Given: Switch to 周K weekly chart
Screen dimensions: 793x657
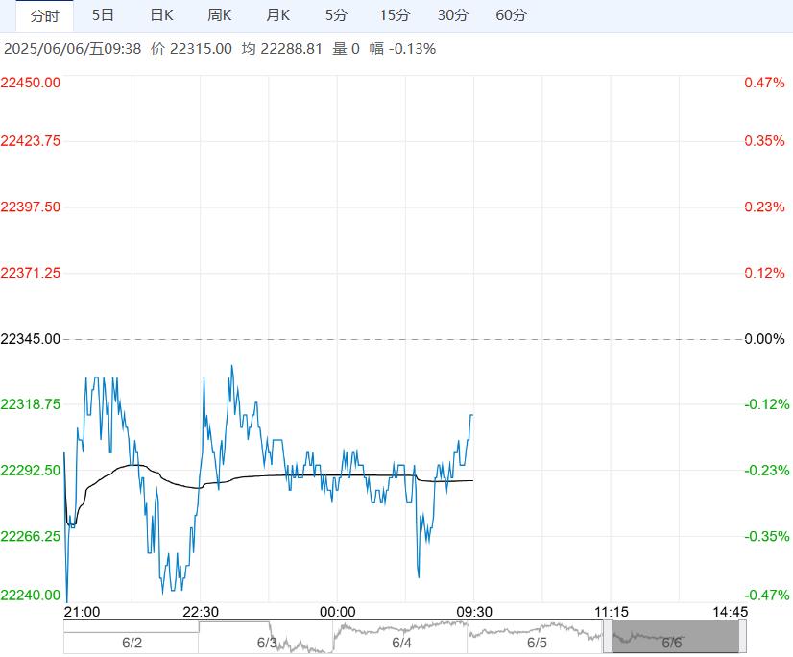Looking at the screenshot, I should click(x=220, y=15).
